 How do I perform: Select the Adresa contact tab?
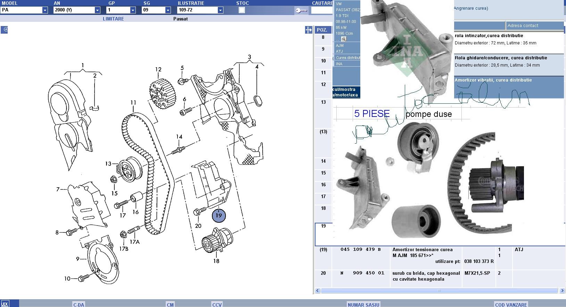[523, 26]
